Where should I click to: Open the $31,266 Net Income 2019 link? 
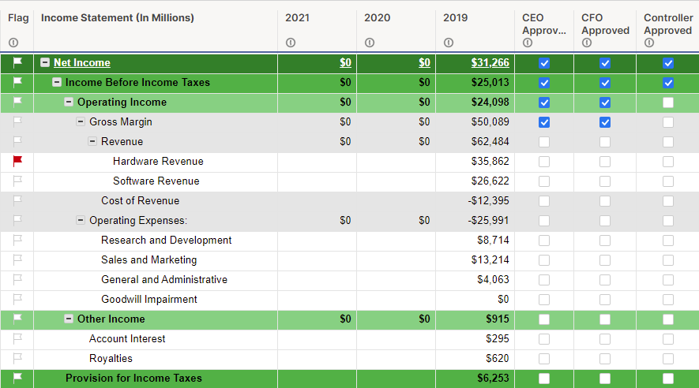point(490,63)
